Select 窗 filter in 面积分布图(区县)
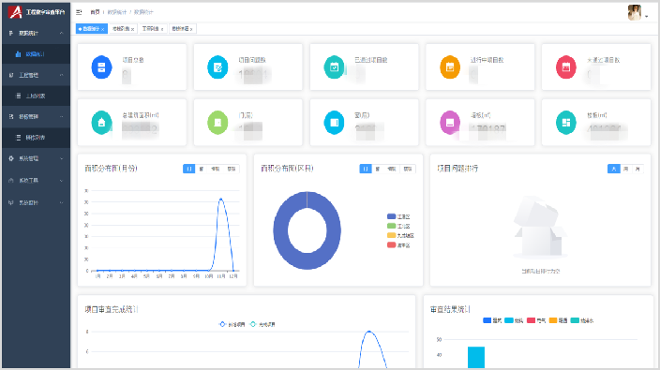This screenshot has height=370, width=660. pyautogui.click(x=378, y=169)
